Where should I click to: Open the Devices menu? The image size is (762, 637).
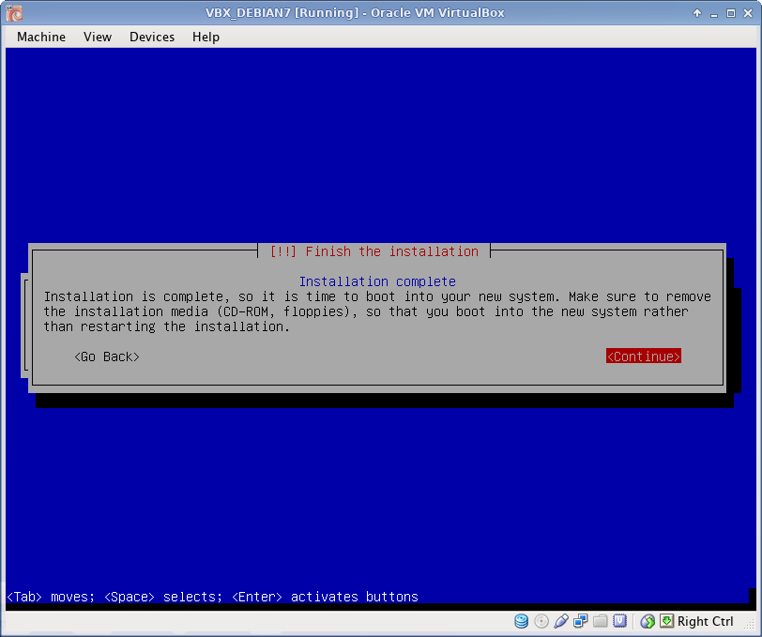pyautogui.click(x=152, y=37)
